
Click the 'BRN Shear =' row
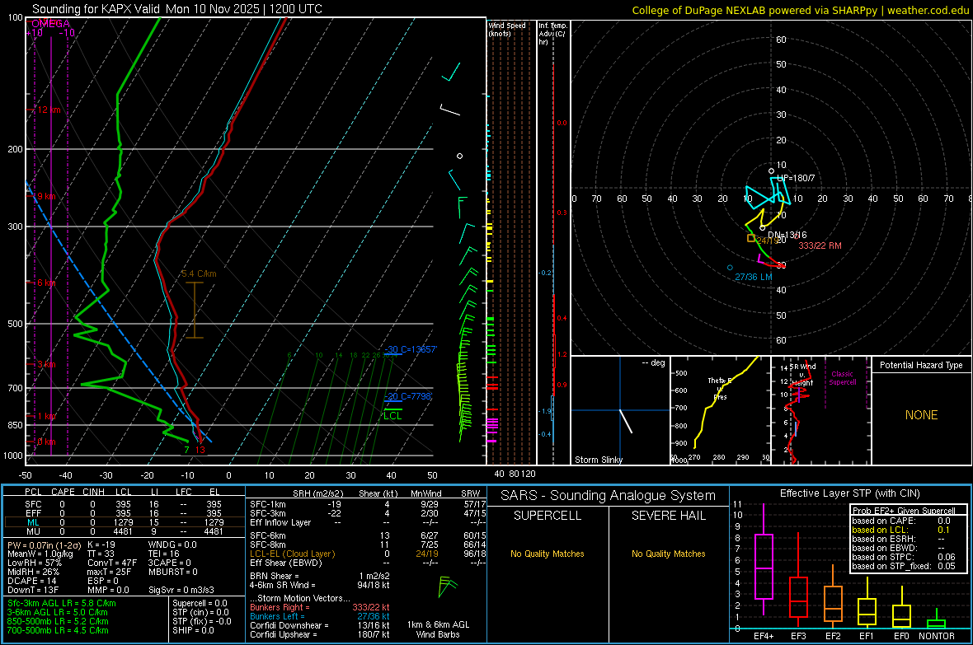point(320,576)
